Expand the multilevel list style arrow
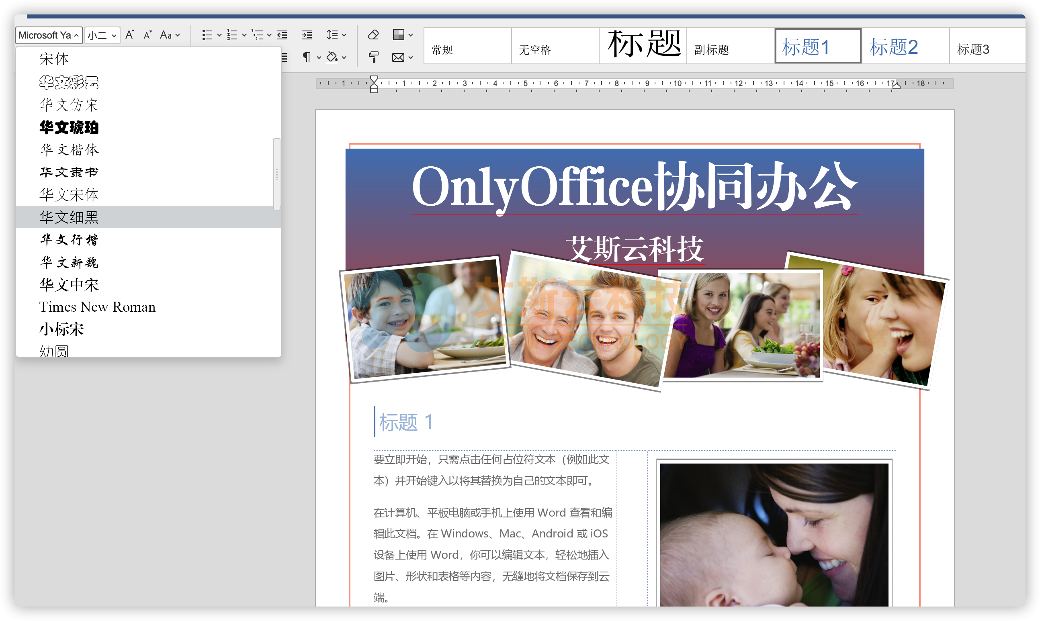The width and height of the screenshot is (1040, 621). 269,35
